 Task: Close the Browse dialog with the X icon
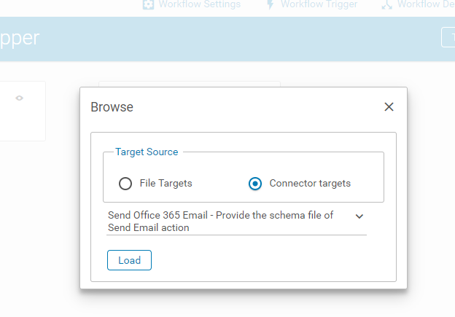tap(389, 106)
